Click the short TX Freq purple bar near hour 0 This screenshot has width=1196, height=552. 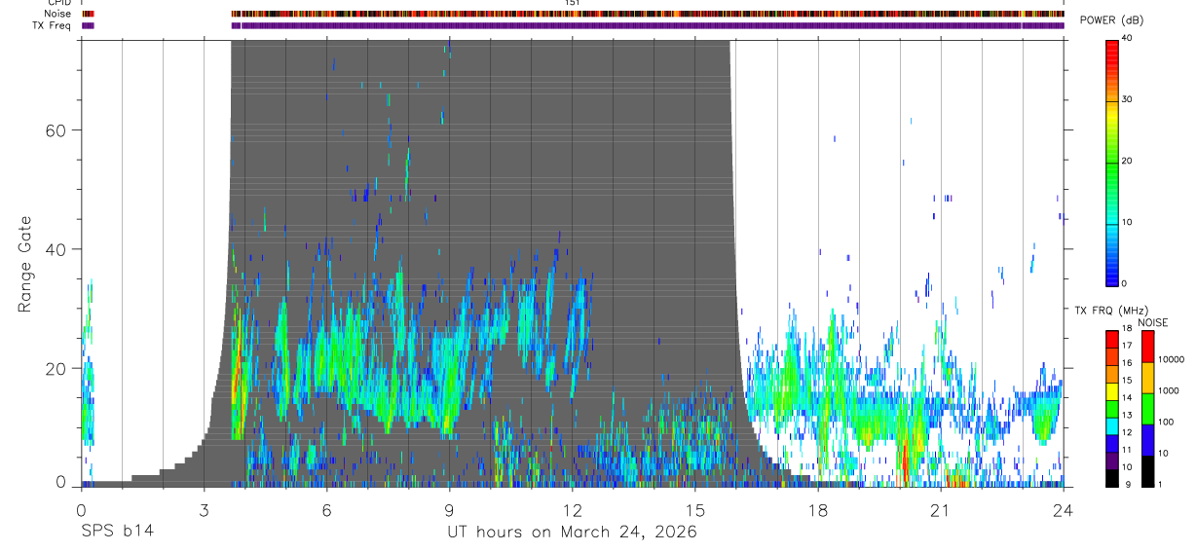(88, 25)
